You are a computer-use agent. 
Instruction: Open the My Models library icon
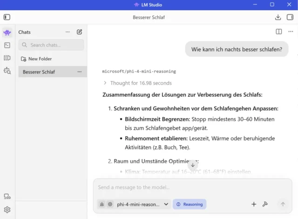point(7,58)
